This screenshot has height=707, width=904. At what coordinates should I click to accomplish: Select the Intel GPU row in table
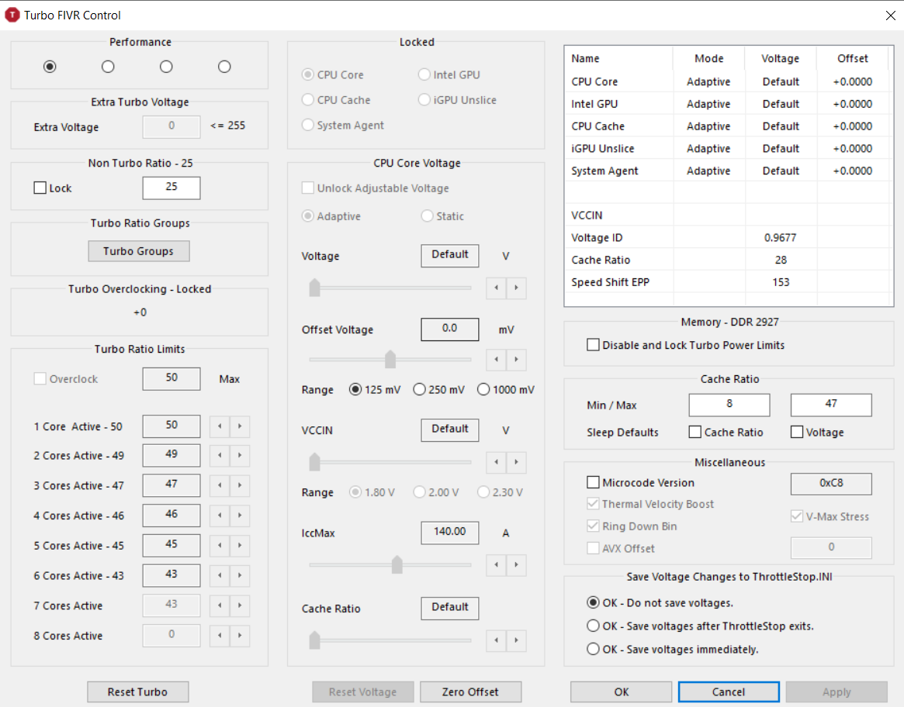(x=729, y=104)
